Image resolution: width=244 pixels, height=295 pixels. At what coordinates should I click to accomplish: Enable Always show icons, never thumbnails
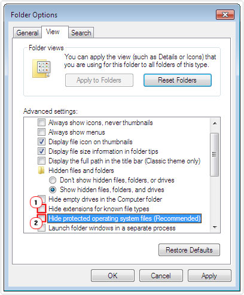[41, 122]
